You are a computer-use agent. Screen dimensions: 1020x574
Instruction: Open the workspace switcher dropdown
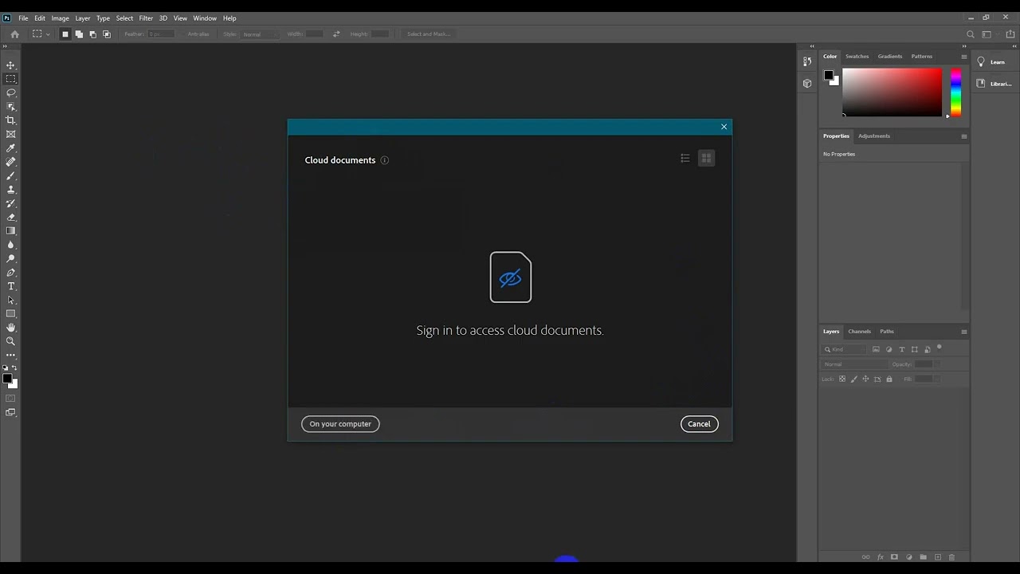tap(989, 34)
